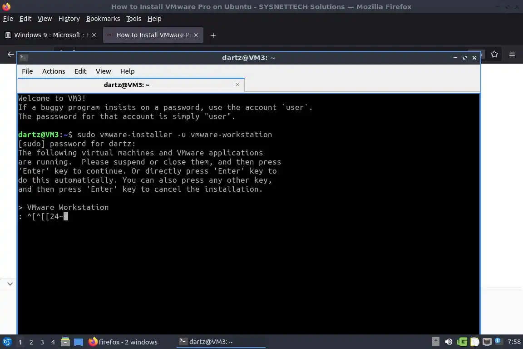
Task: Open the terminal View menu
Action: pos(104,71)
